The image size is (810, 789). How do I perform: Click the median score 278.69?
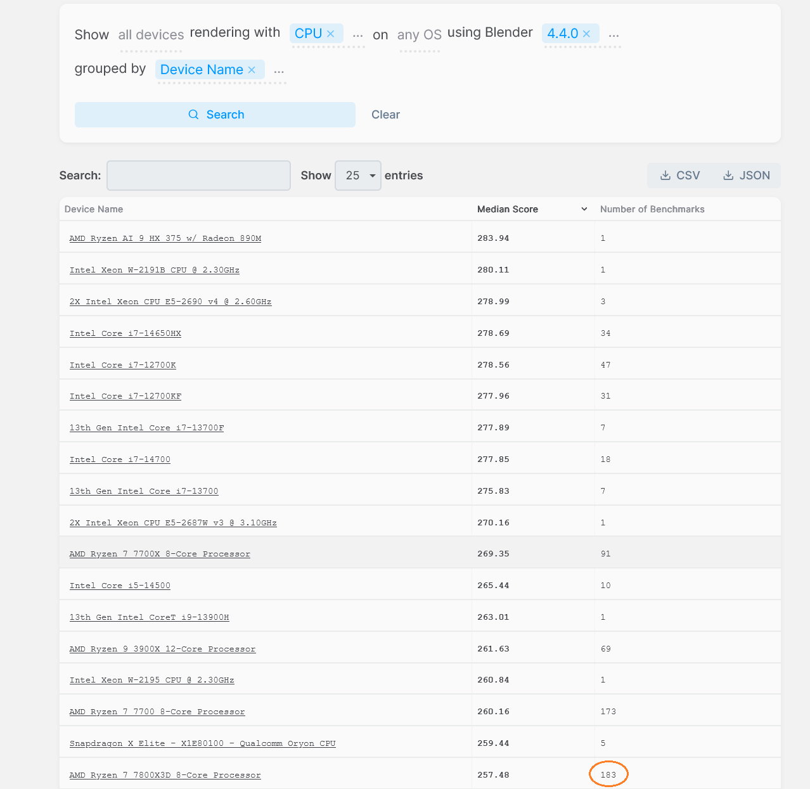point(493,333)
